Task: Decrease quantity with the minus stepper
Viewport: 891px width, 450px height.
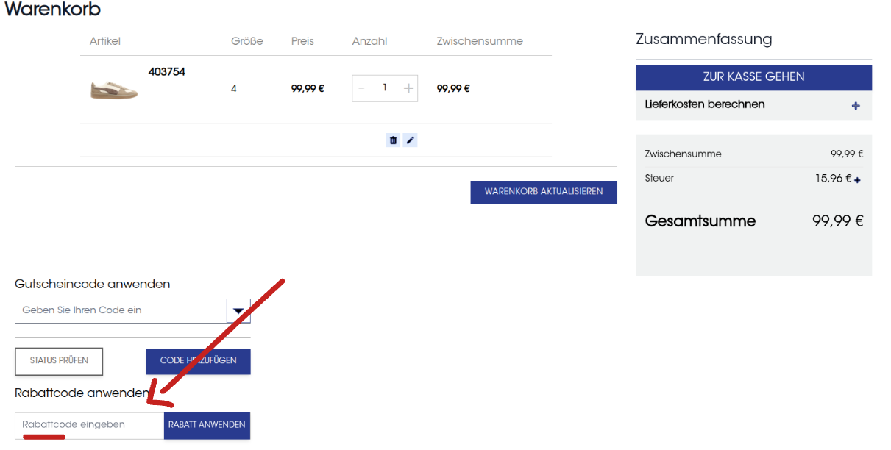Action: pyautogui.click(x=361, y=87)
